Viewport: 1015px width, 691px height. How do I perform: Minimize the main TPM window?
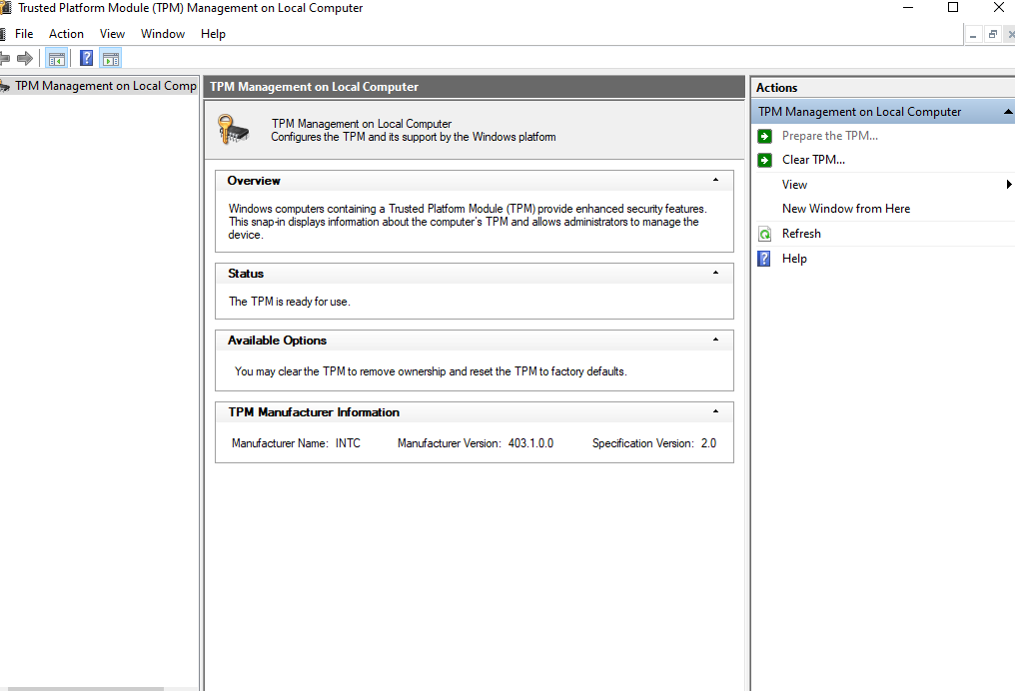coord(908,8)
